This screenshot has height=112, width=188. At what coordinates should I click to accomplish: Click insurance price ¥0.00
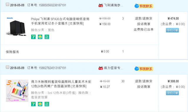(x=105, y=51)
